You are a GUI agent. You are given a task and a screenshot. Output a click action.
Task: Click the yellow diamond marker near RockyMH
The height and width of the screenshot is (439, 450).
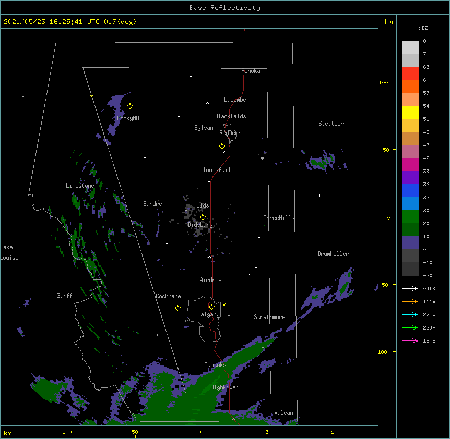point(131,106)
